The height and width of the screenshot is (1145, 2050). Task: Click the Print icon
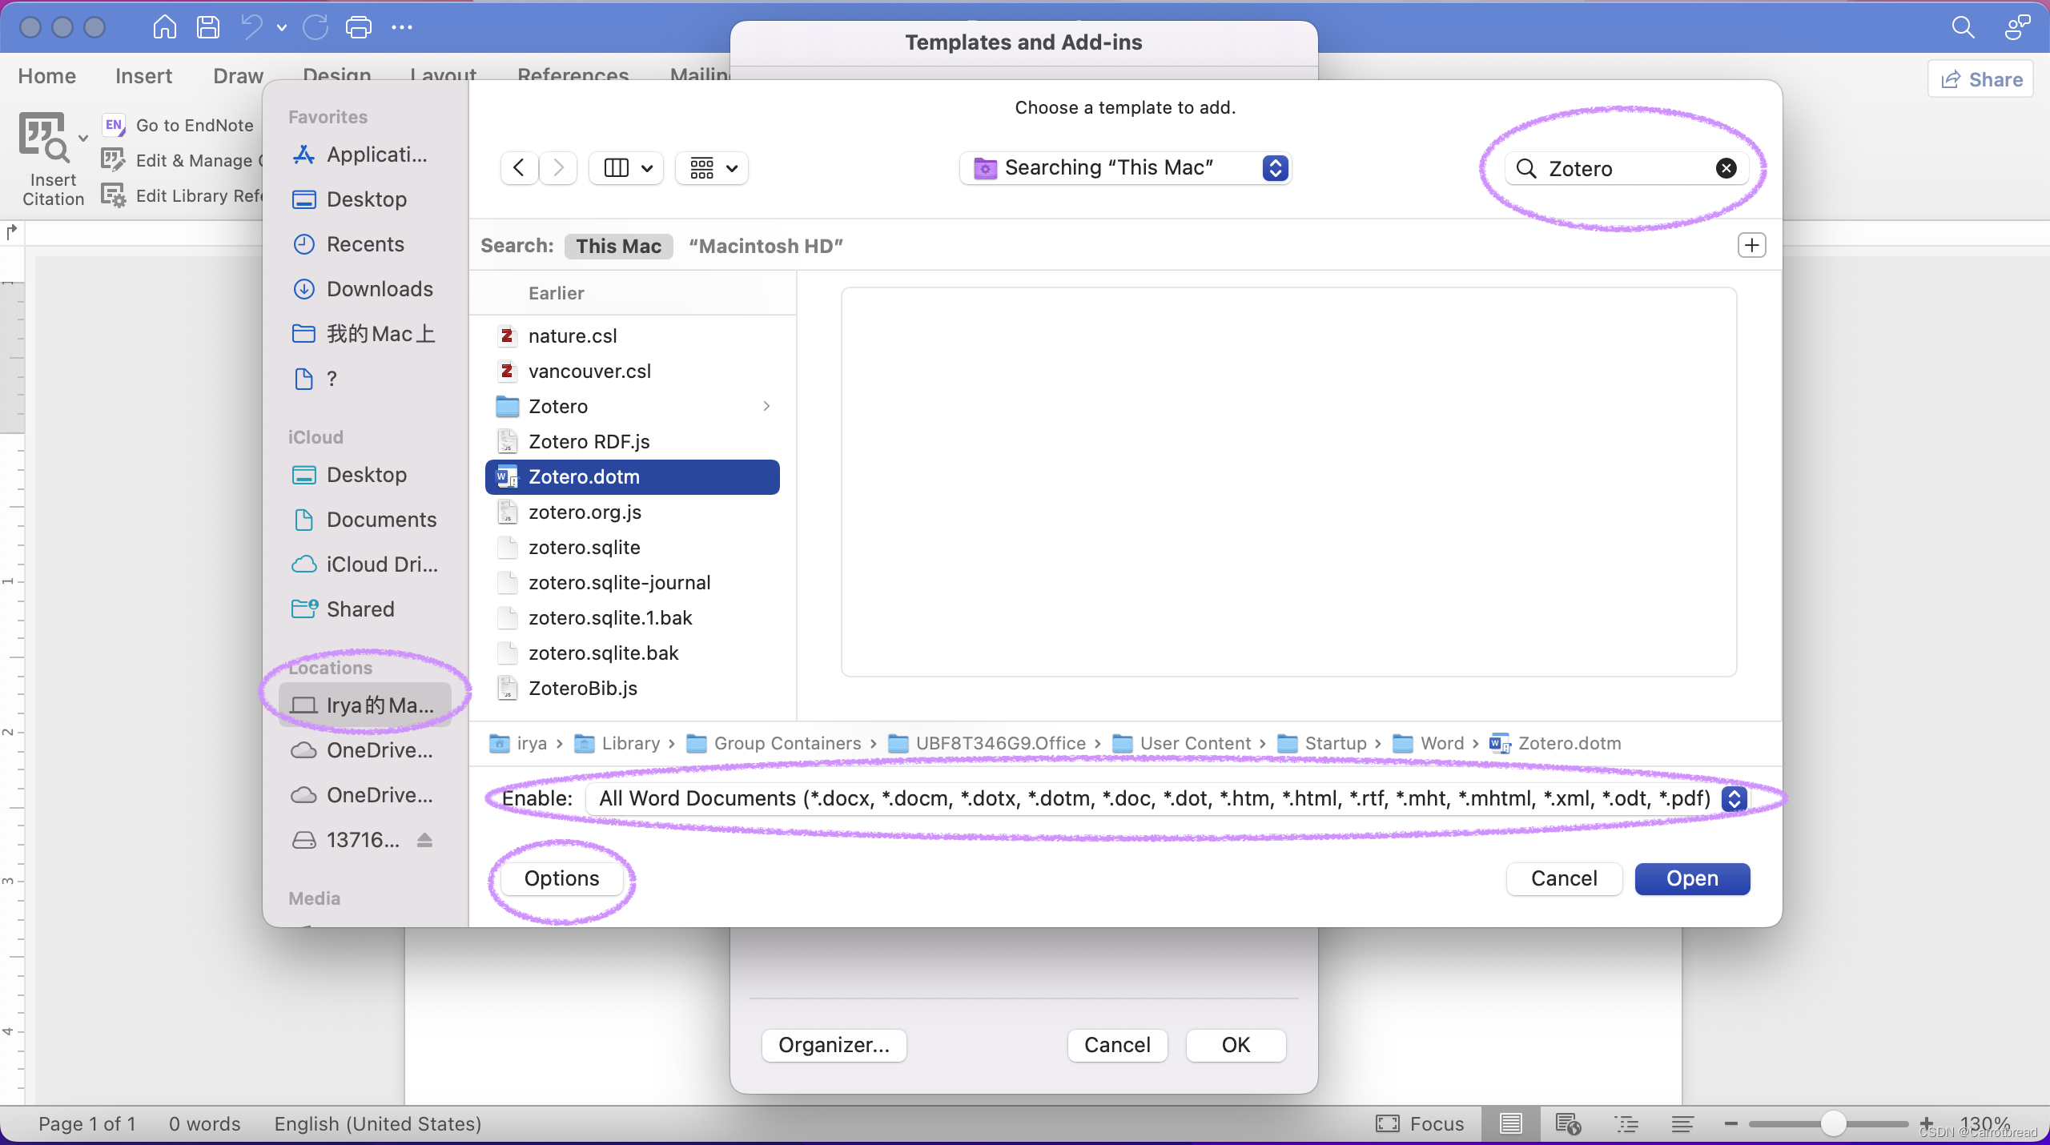(x=359, y=27)
